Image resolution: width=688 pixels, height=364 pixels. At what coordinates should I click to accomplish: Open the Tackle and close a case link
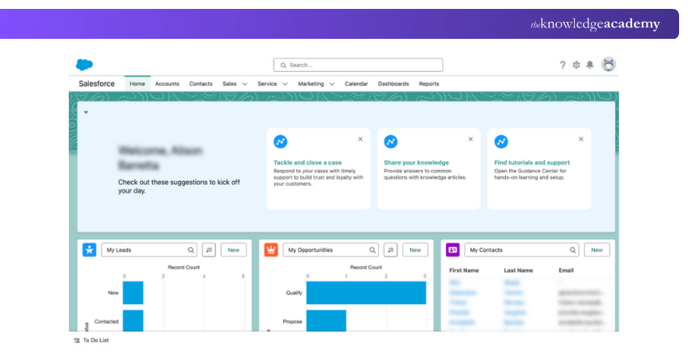308,163
